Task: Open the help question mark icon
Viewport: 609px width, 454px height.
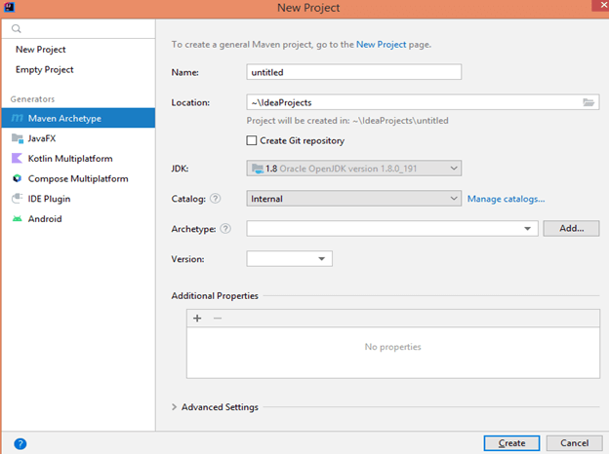Action: coord(20,443)
